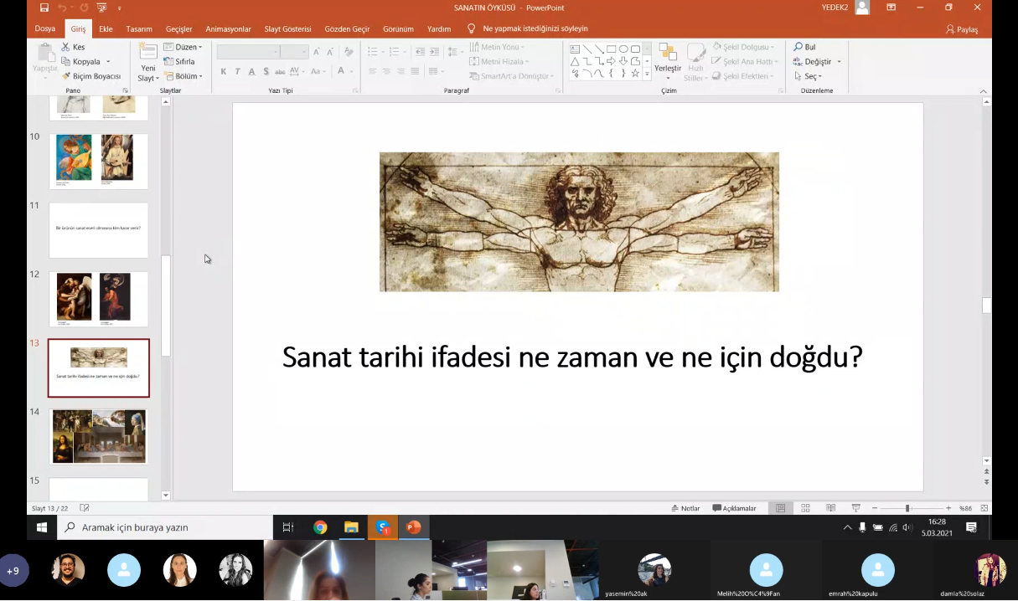Click the PowerPoint icon in taskbar
Screen dimensions: 1018x601
(x=413, y=527)
